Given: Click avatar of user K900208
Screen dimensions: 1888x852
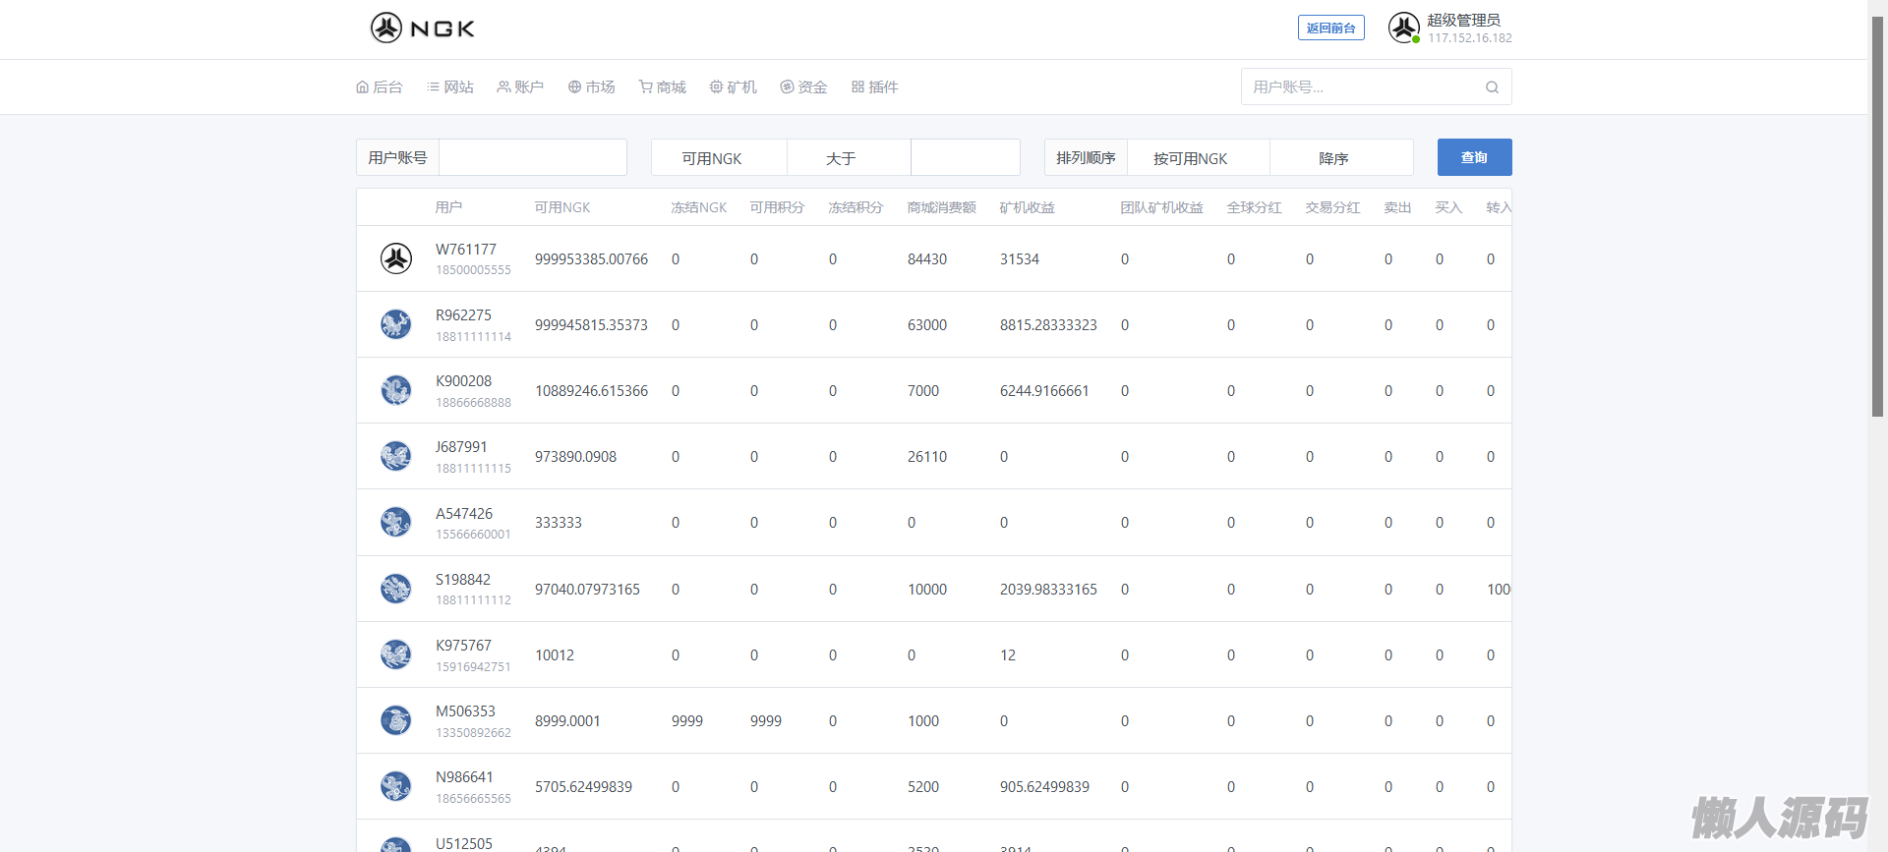Looking at the screenshot, I should tap(396, 390).
